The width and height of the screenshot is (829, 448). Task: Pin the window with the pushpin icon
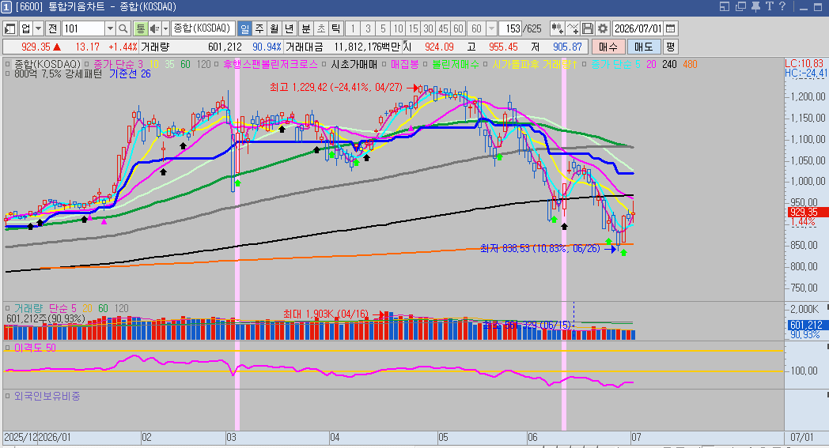click(755, 6)
